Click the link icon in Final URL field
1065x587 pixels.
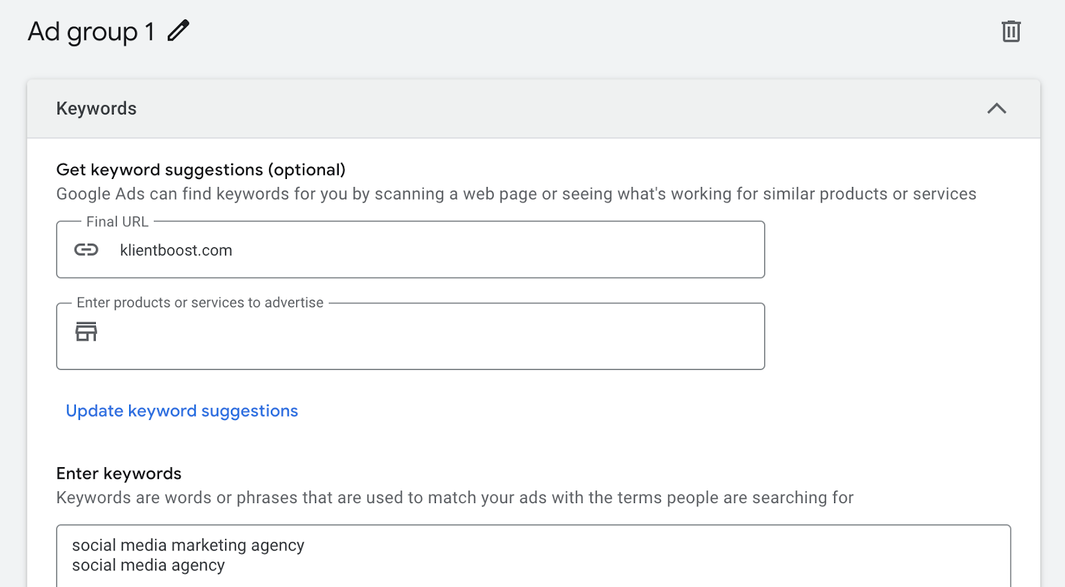(x=86, y=250)
